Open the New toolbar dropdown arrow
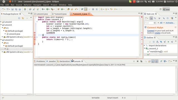178x100 pixels. pos(5,9)
